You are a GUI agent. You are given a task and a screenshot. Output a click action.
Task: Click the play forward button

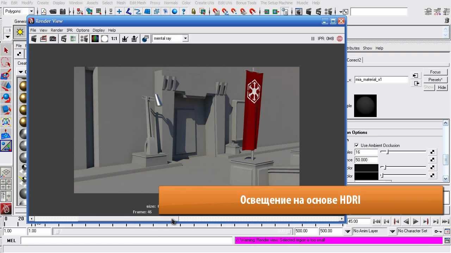[x=416, y=221]
